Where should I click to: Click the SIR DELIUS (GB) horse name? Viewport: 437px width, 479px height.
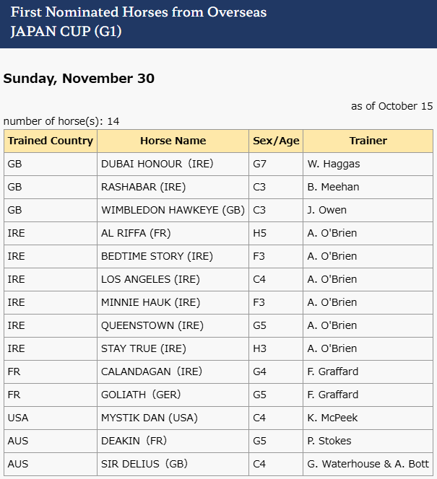(x=144, y=464)
